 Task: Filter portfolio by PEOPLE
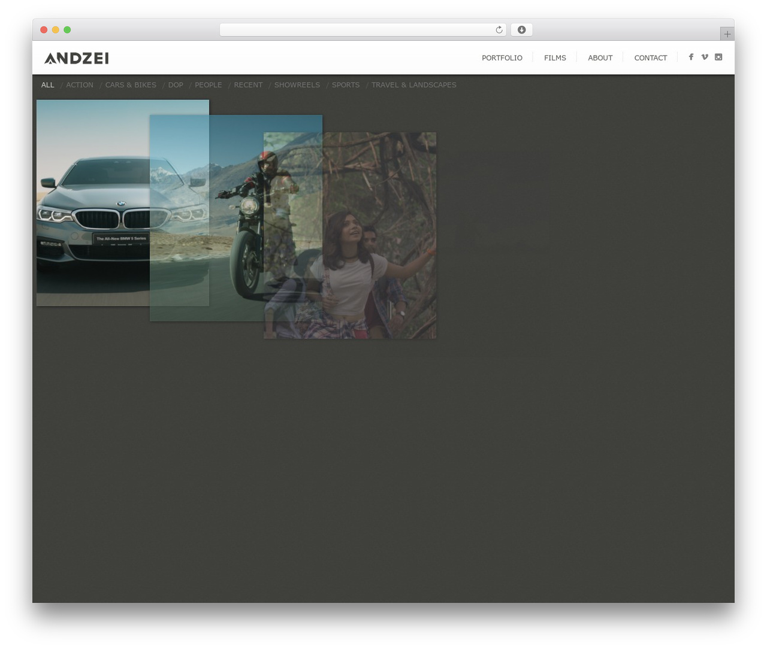point(209,85)
